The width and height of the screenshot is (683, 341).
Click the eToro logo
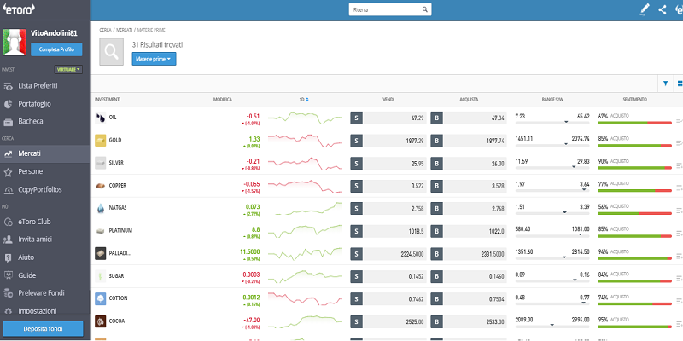tap(19, 9)
